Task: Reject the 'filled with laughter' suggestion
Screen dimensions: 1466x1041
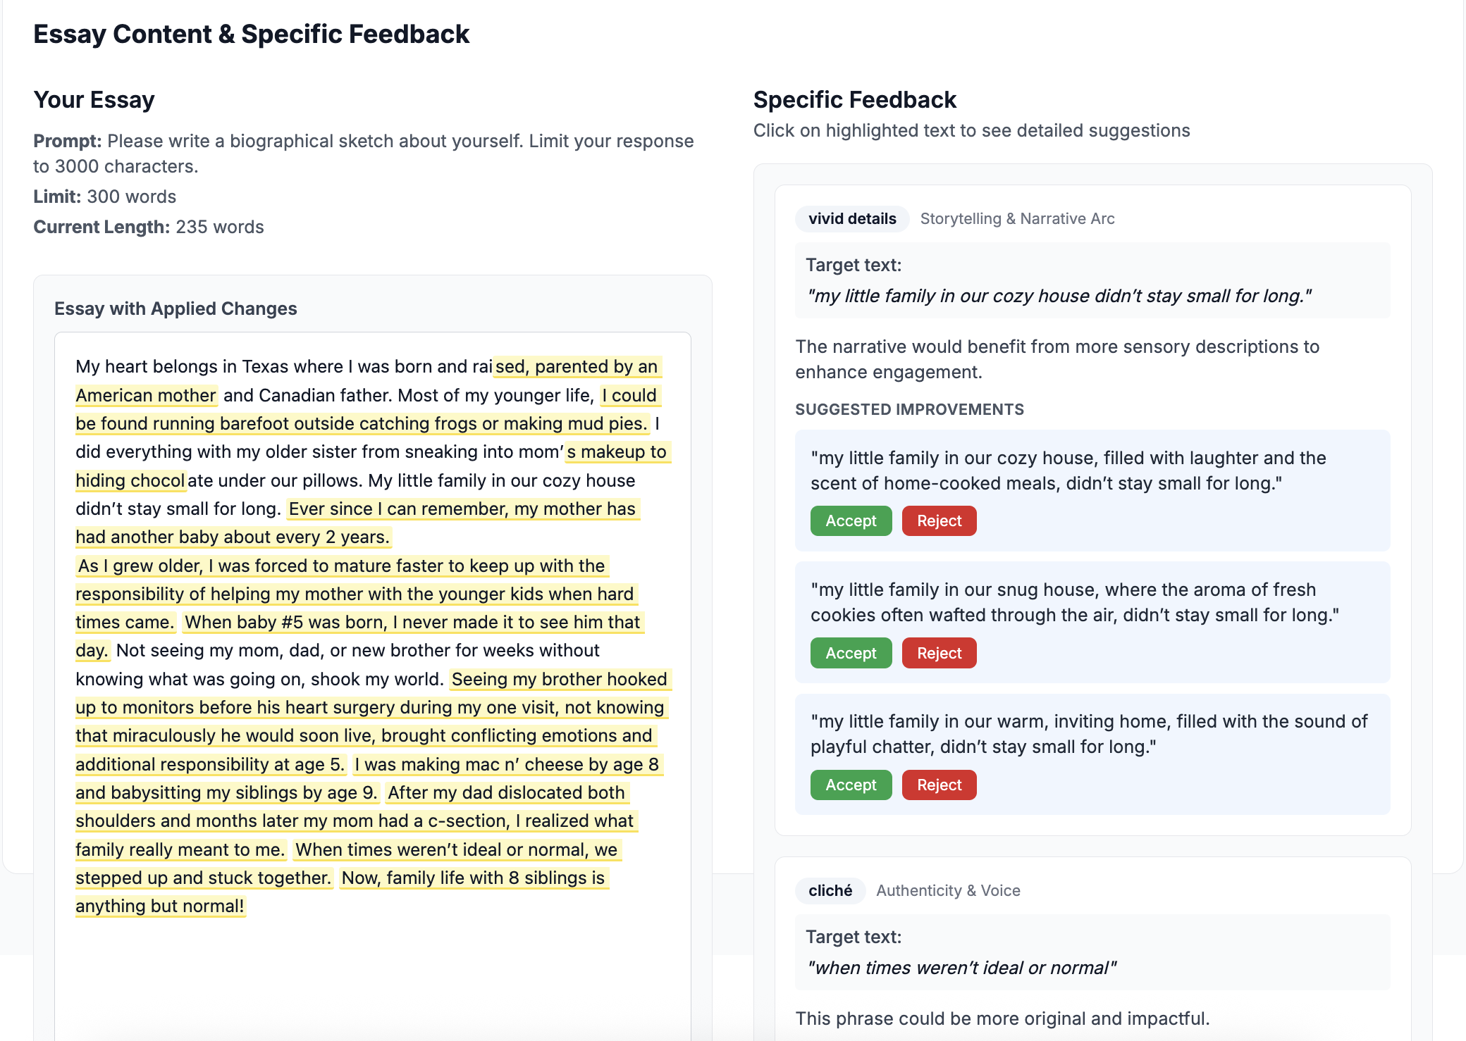Action: point(938,520)
